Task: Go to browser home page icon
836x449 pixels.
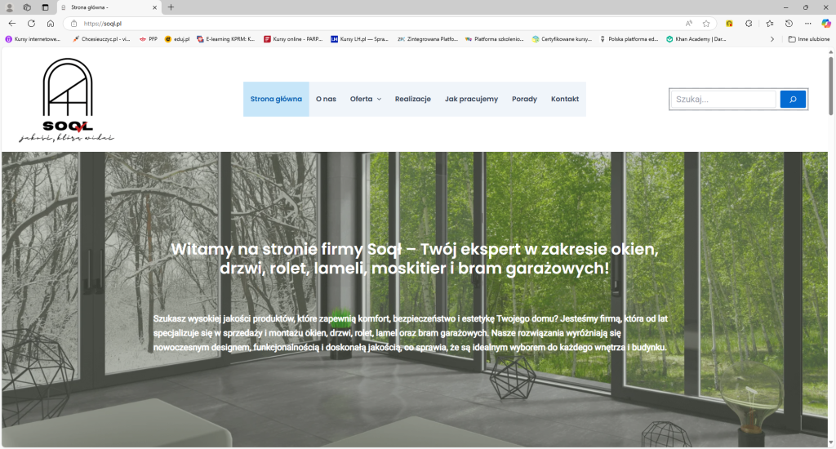Action: pos(51,24)
